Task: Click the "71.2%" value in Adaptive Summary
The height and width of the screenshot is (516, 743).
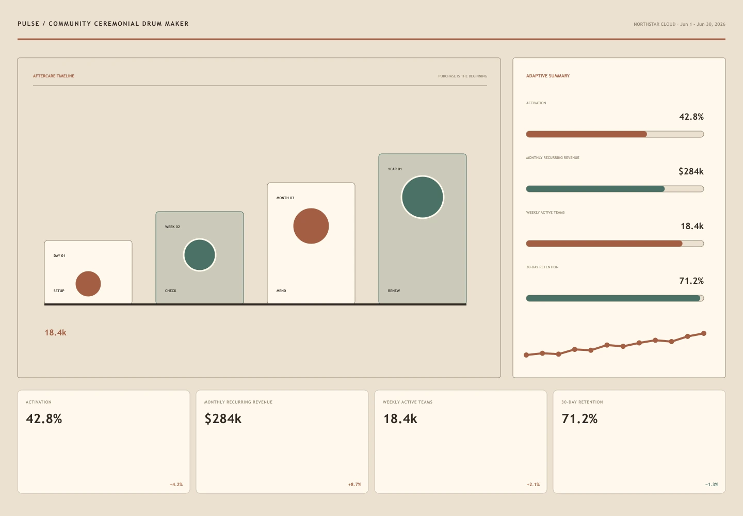Action: (691, 281)
